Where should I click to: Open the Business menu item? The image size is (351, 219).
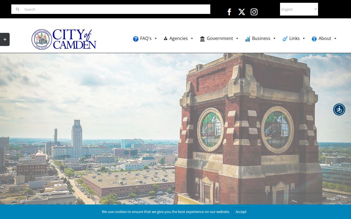tap(261, 38)
